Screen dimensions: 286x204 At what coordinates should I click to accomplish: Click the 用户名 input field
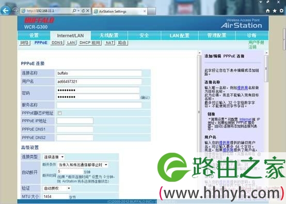point(99,82)
